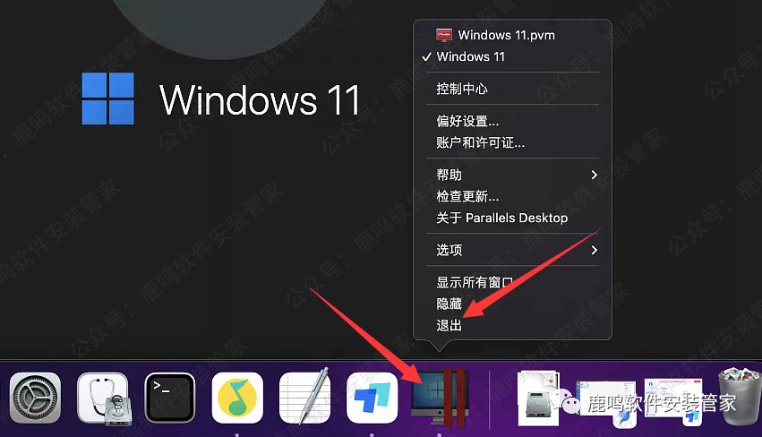The image size is (762, 437).
Task: Launch Disk Utility from the Dock
Action: pos(103,398)
